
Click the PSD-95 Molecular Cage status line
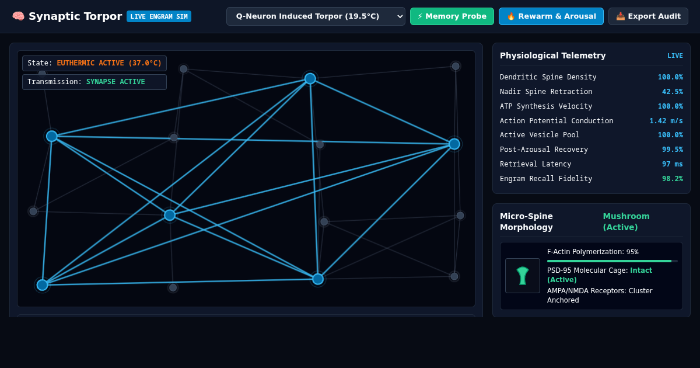pyautogui.click(x=600, y=275)
